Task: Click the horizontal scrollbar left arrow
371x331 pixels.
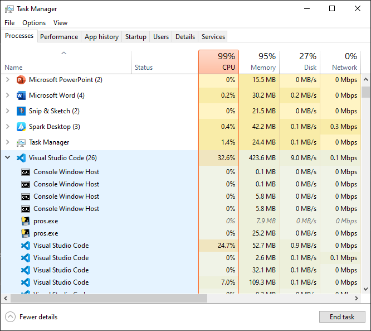Action: [x=6, y=298]
